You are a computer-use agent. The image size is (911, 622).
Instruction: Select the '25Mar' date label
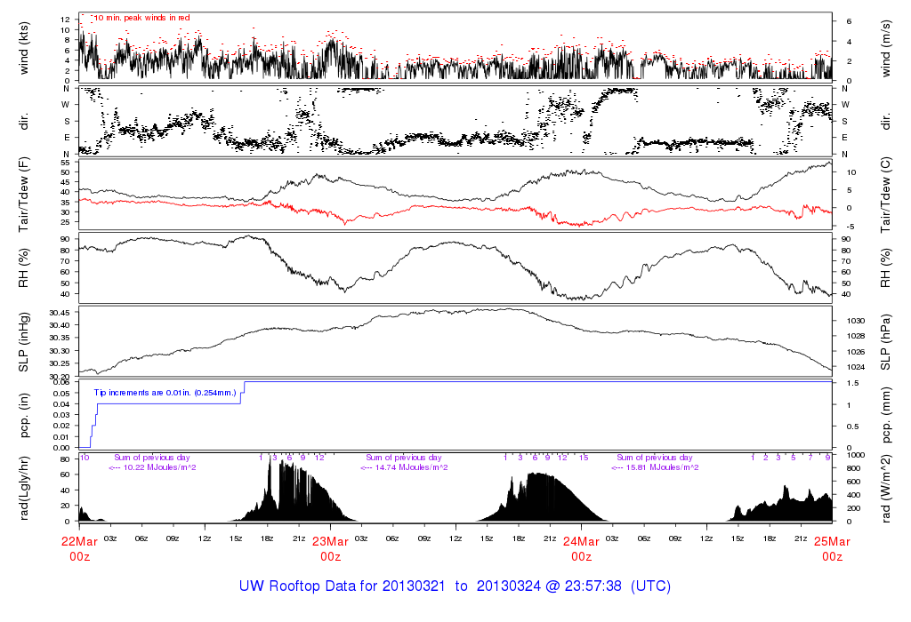click(832, 541)
